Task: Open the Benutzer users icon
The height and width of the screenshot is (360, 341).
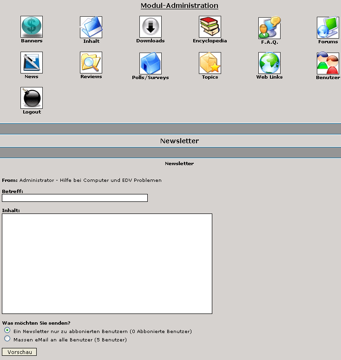Action: (328, 63)
